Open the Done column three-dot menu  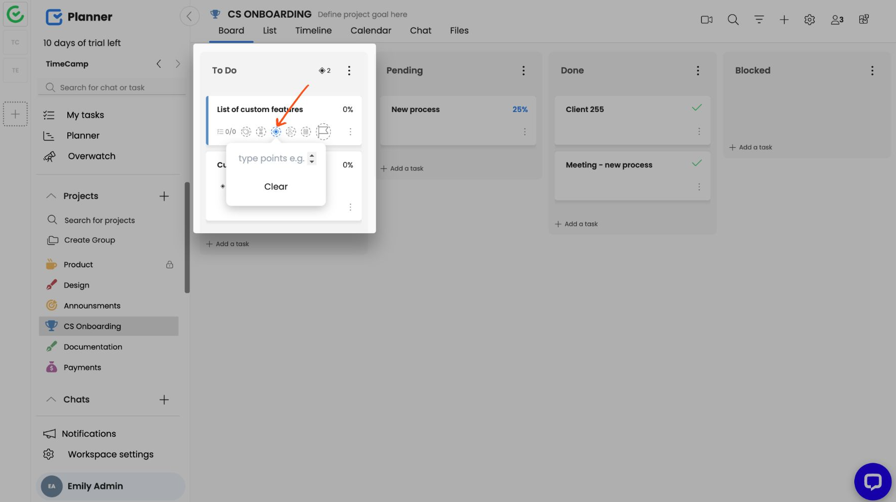point(698,70)
